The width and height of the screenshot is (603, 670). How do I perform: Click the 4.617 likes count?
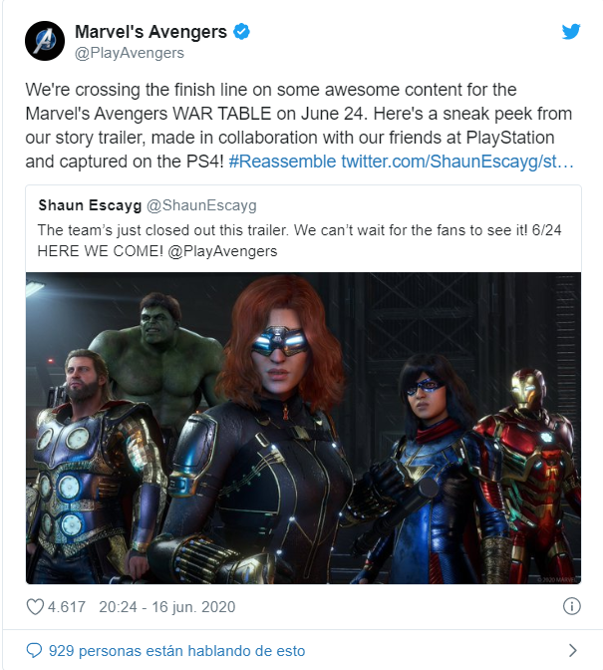pos(66,607)
